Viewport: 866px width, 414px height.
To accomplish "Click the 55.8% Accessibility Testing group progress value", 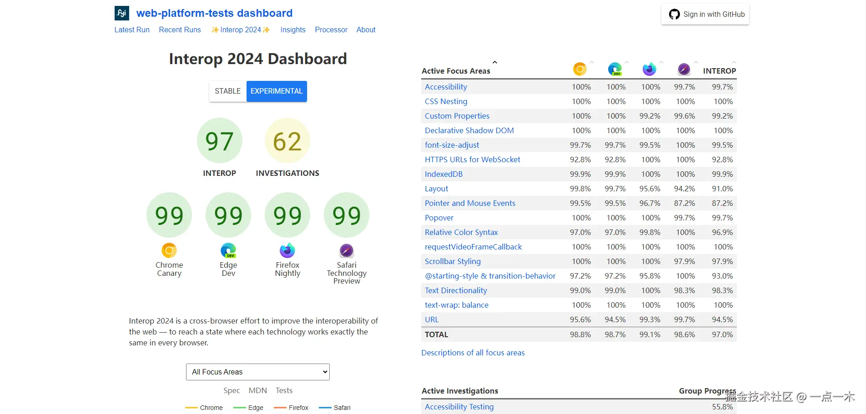I will click(723, 407).
